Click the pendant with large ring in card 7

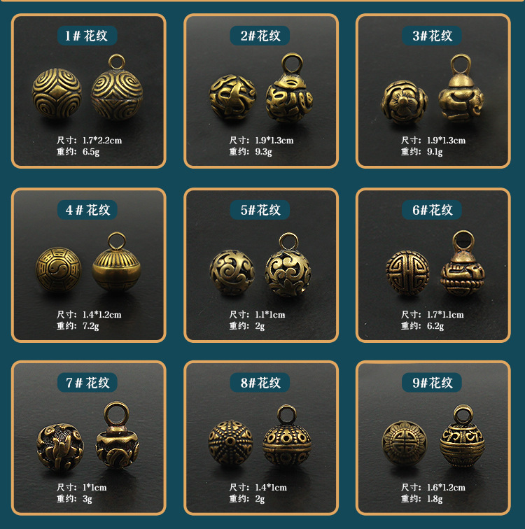117,435
